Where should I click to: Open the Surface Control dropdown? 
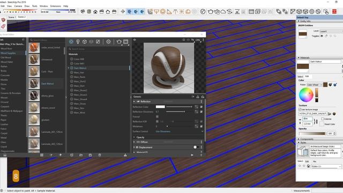pyautogui.click(x=180, y=131)
